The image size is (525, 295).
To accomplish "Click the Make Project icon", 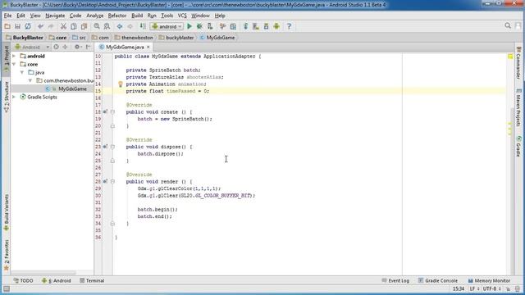I will pos(143,26).
